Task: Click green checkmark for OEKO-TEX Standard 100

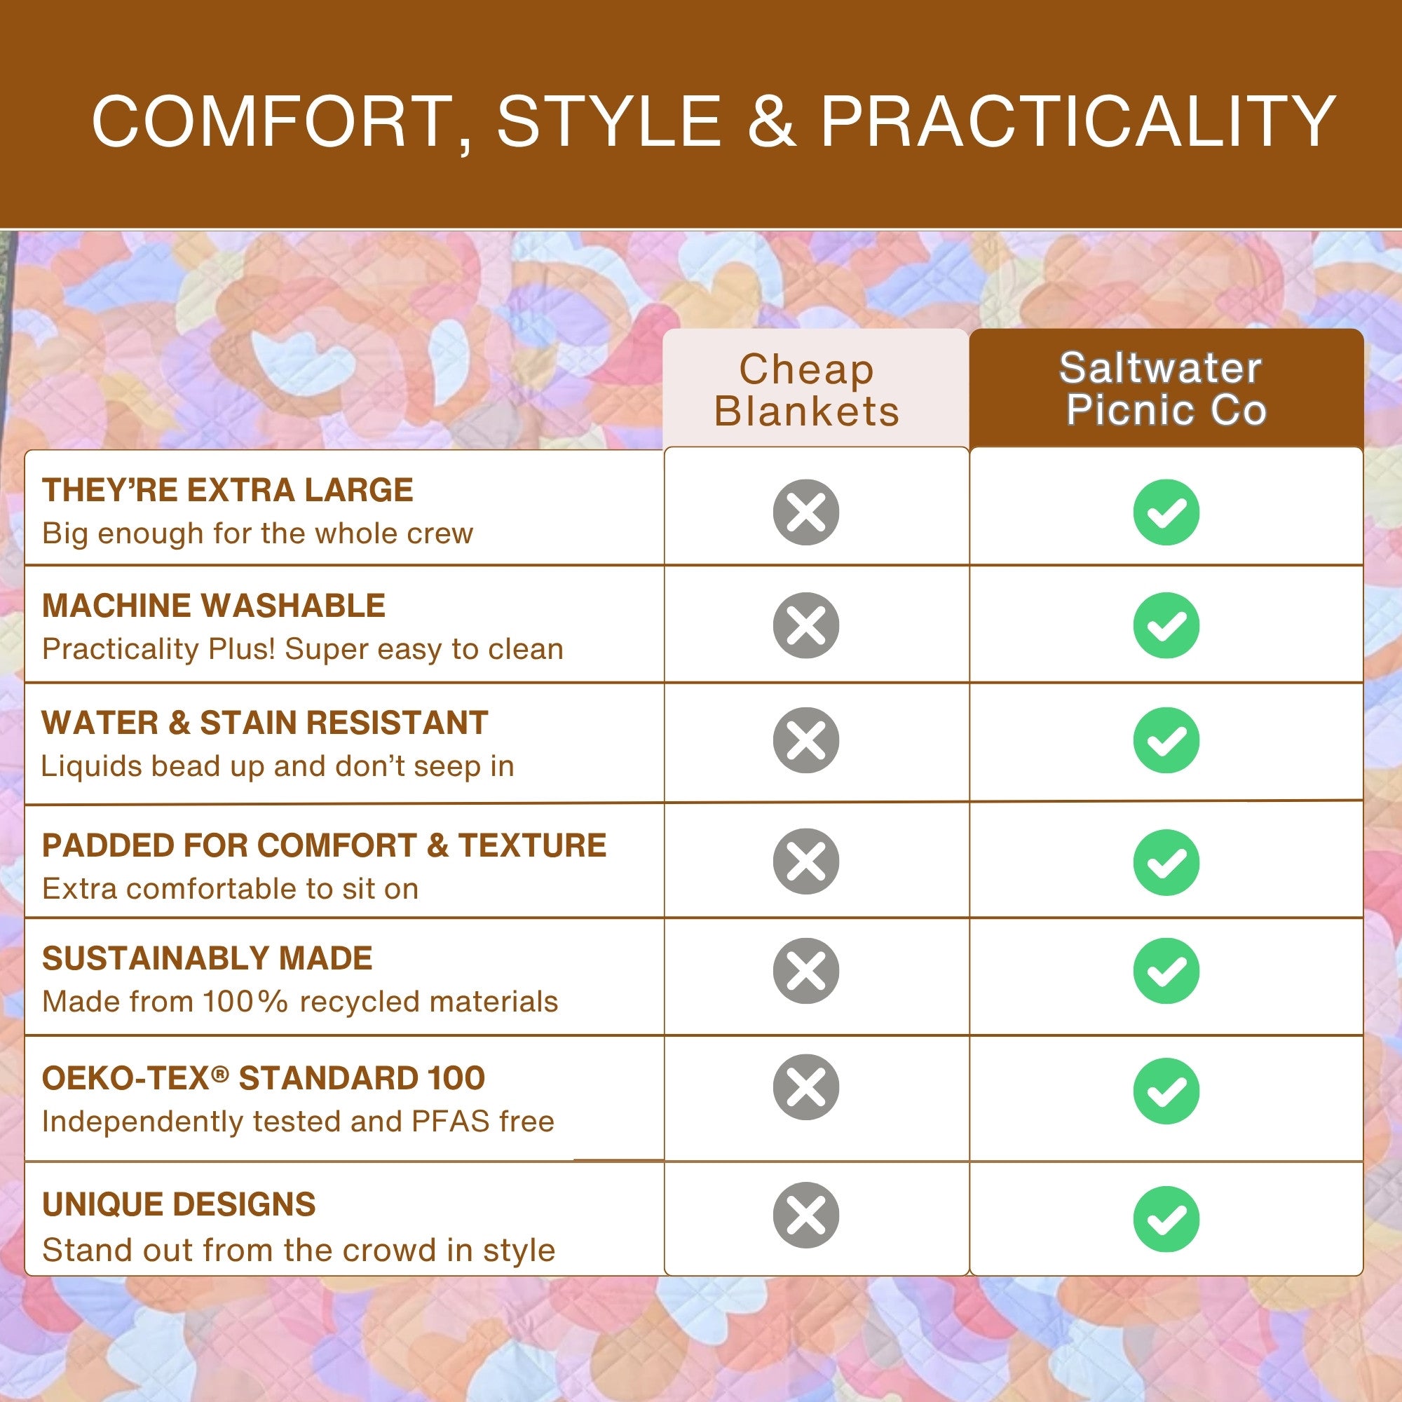Action: coord(1166,1091)
